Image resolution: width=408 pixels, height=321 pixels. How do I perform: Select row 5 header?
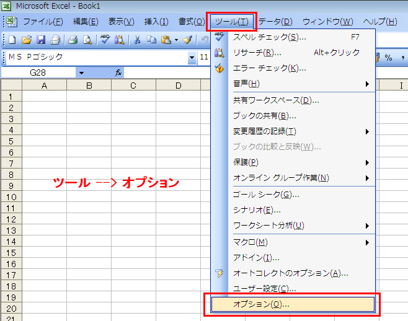coord(11,141)
